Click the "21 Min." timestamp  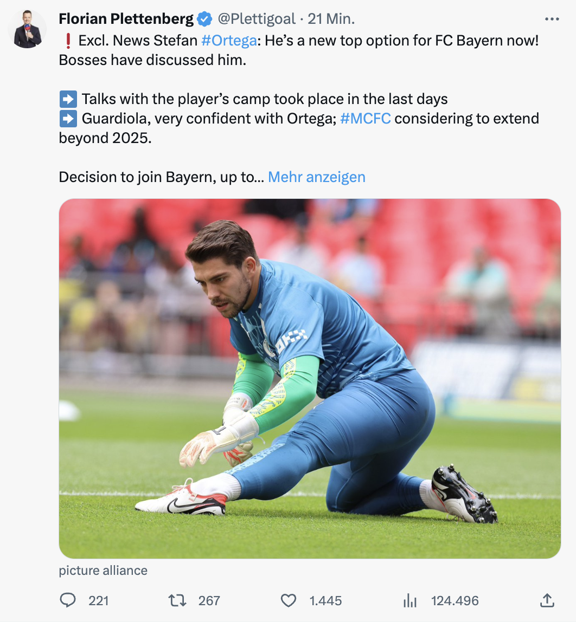click(x=331, y=20)
